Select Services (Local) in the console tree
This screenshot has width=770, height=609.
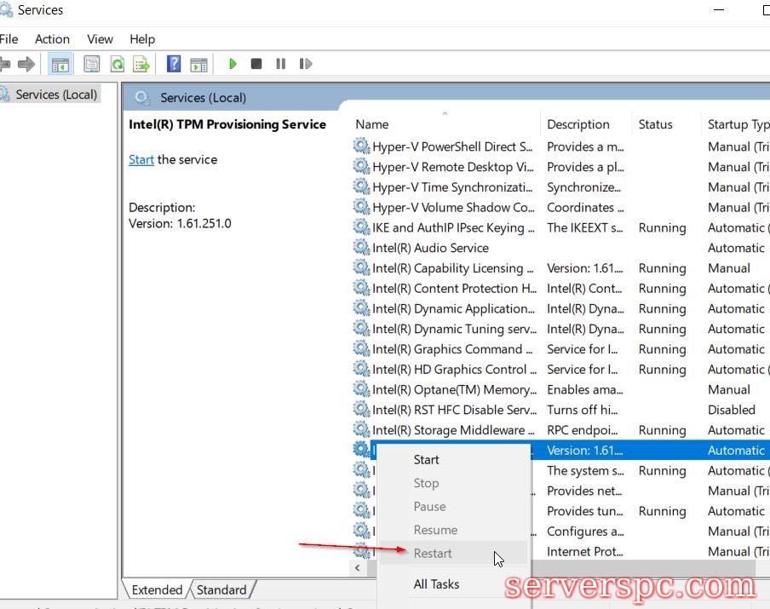point(56,95)
